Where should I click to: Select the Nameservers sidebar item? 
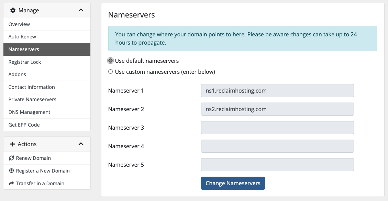tap(47, 49)
